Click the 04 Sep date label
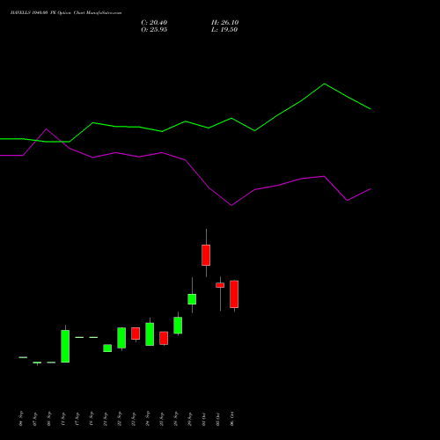The width and height of the screenshot is (440, 440). [21, 419]
